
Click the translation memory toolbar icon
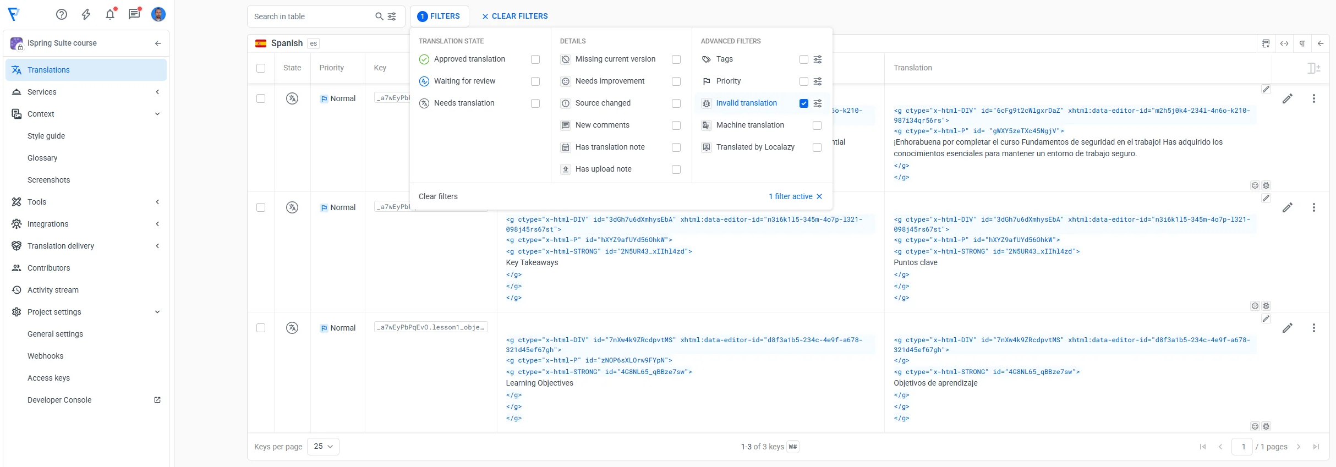click(1266, 43)
